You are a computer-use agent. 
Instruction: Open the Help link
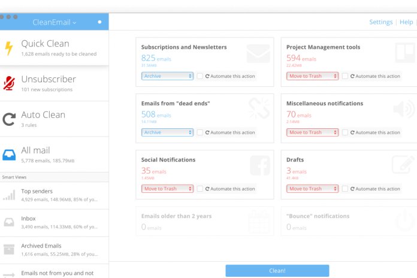[406, 22]
